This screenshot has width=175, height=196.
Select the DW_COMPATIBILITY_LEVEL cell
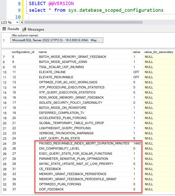84,149
